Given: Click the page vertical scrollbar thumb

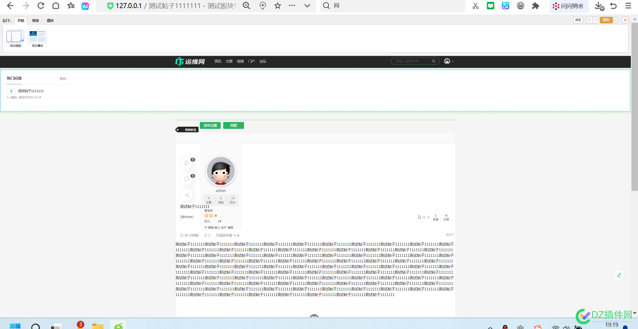Looking at the screenshot, I should click(x=635, y=106).
